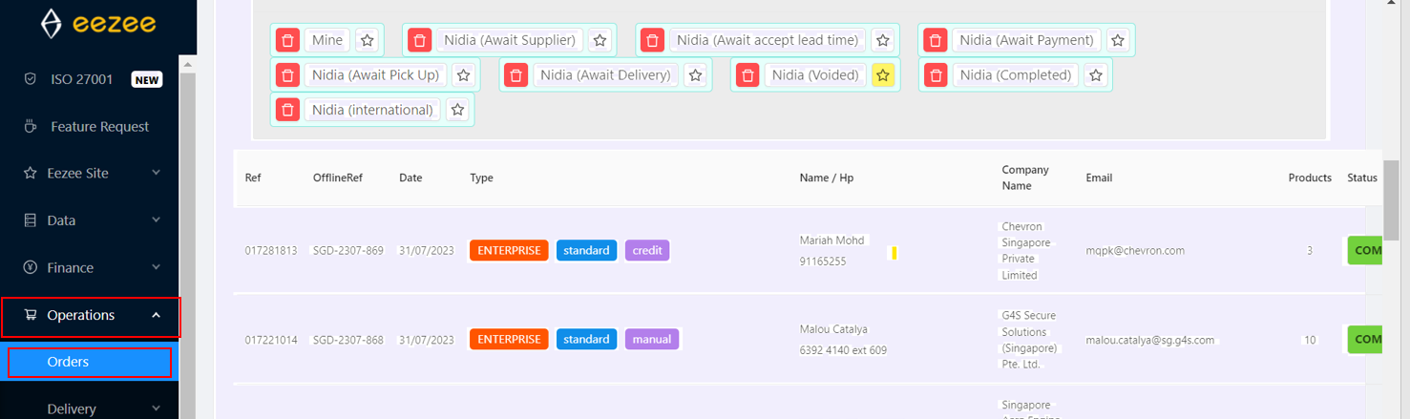Delete the Nidia (Await Pick Up) preset

287,74
